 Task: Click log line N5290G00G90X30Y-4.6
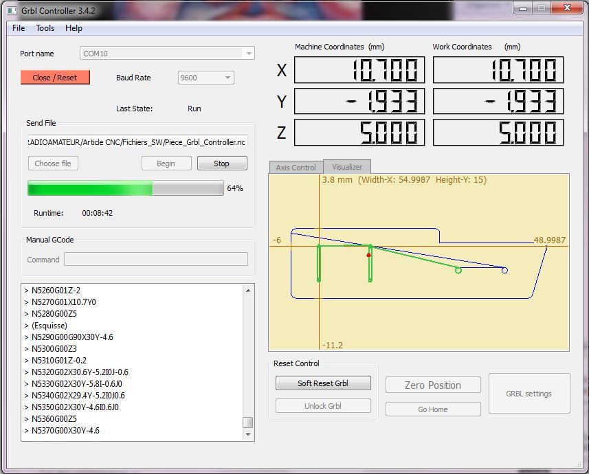click(x=72, y=337)
